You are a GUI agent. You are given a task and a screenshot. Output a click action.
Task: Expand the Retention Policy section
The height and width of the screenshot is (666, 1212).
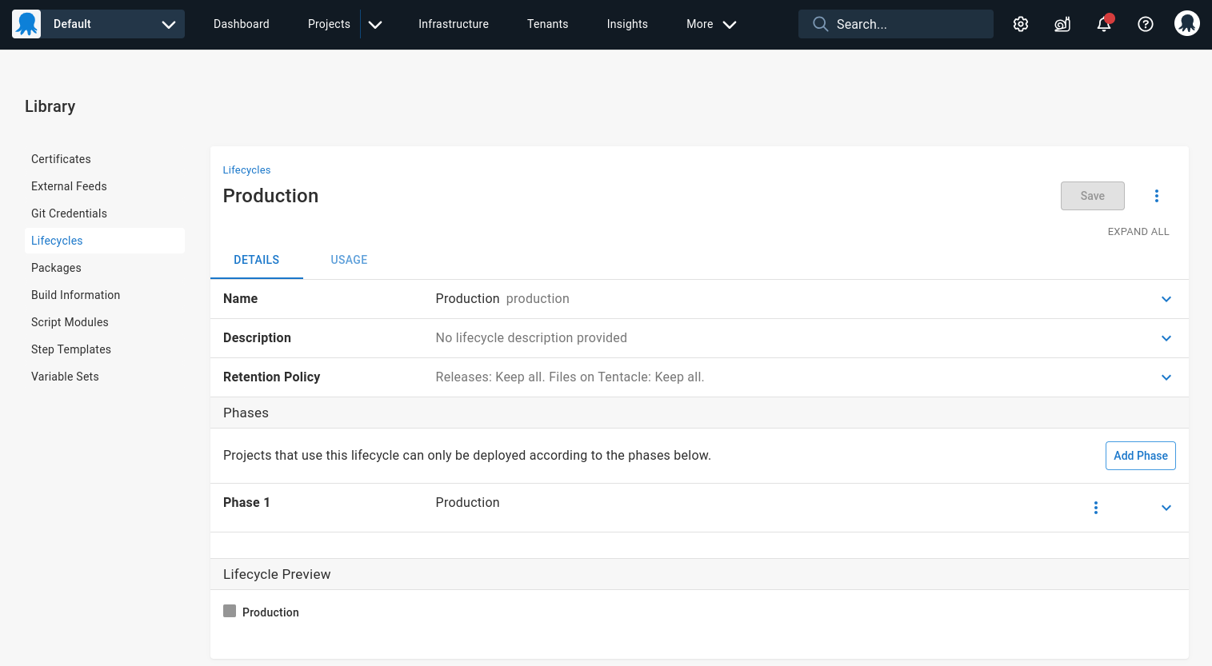(1166, 377)
